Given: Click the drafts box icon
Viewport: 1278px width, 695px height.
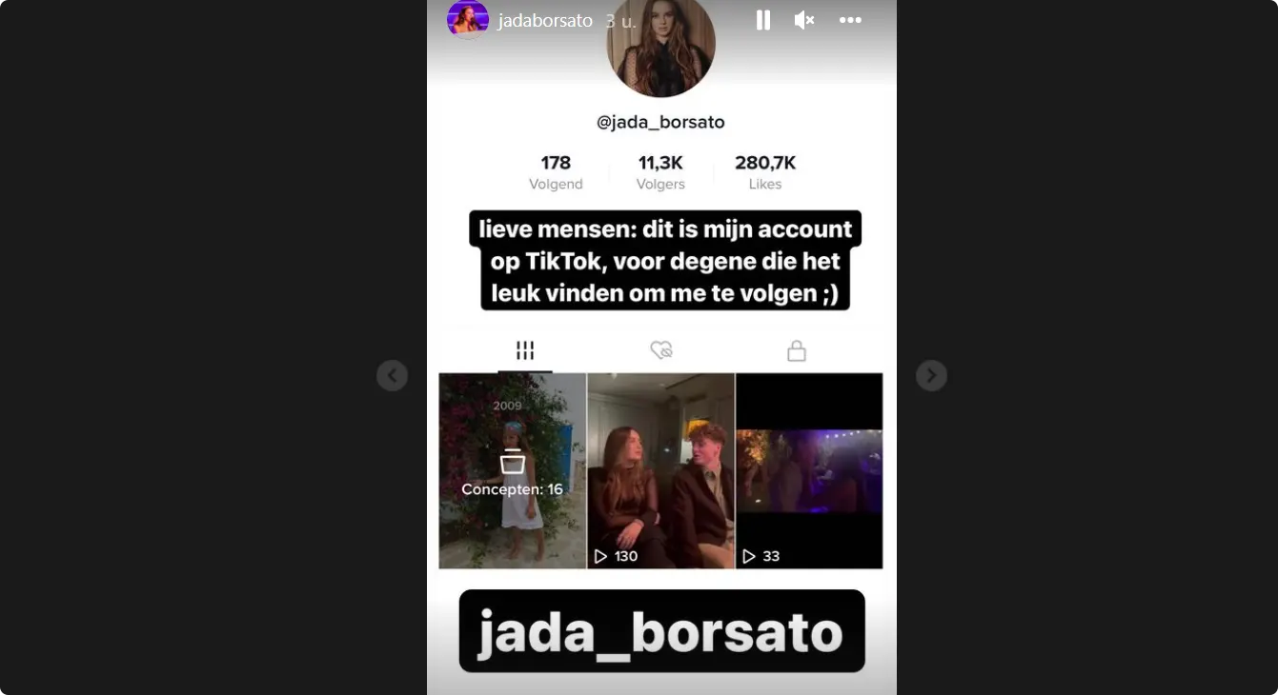Looking at the screenshot, I should (x=513, y=462).
